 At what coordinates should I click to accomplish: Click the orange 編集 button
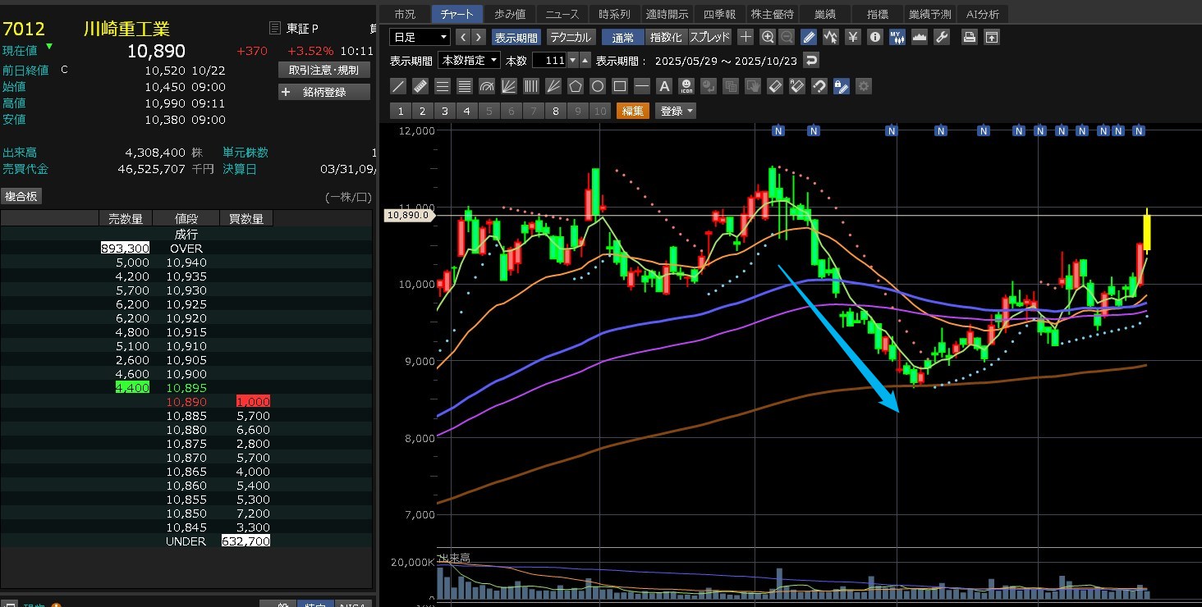(x=632, y=111)
